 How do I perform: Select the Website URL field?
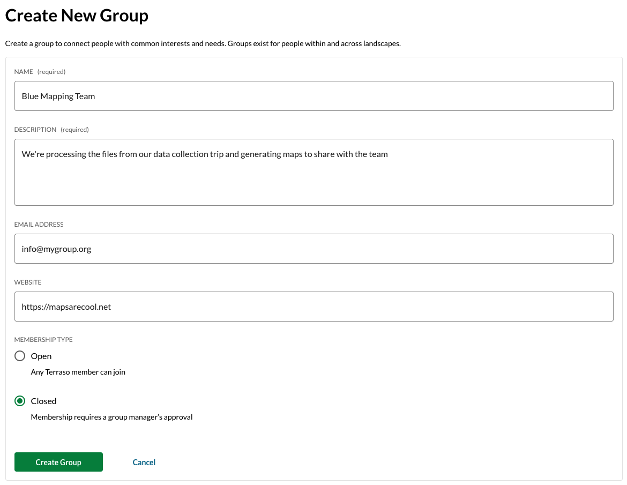pyautogui.click(x=313, y=307)
